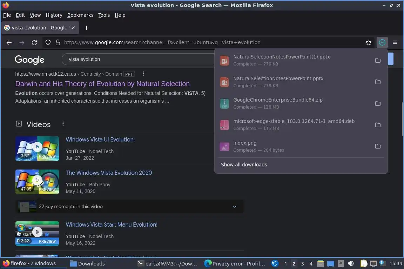Switch to workspace 3
Image resolution: width=404 pixels, height=269 pixels.
click(x=303, y=264)
